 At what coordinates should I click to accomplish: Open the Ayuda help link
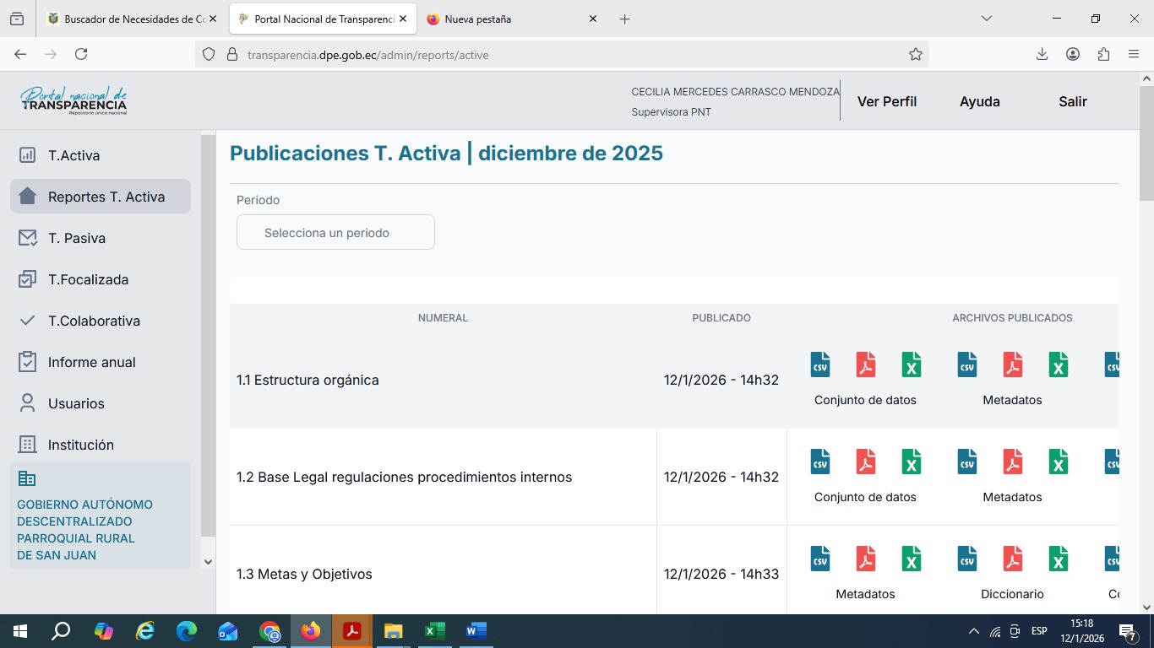979,101
